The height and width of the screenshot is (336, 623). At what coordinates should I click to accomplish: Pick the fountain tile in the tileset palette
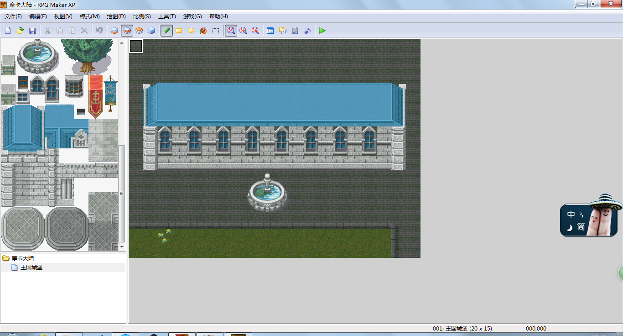38,56
